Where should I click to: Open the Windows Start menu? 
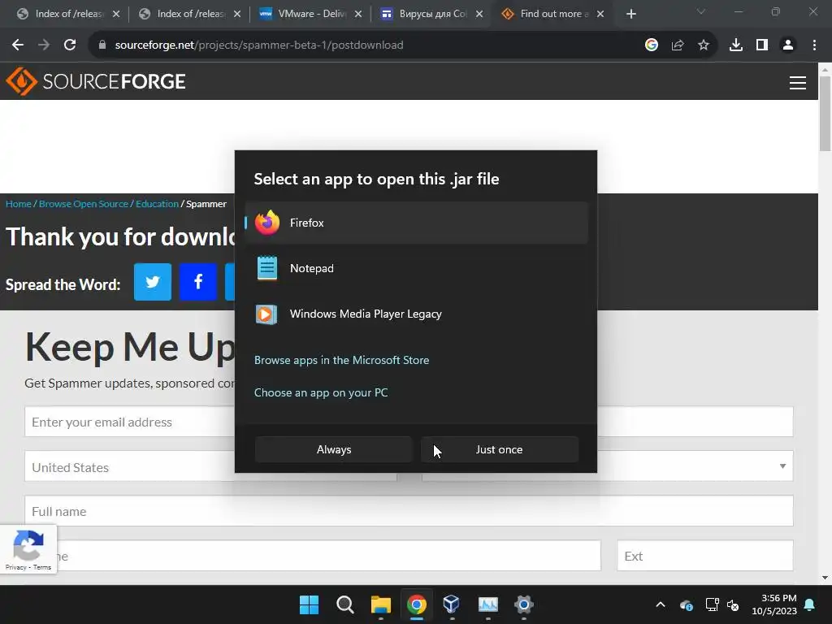(x=309, y=604)
